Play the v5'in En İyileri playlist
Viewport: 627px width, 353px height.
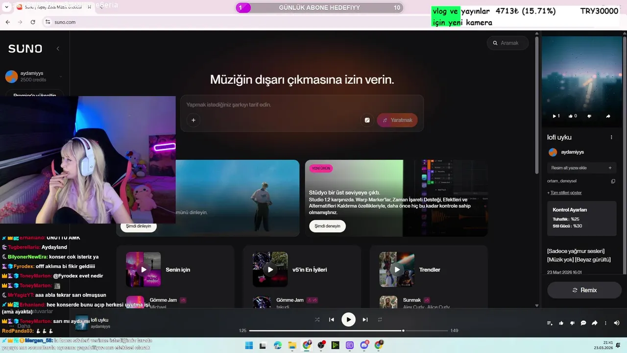(x=270, y=270)
